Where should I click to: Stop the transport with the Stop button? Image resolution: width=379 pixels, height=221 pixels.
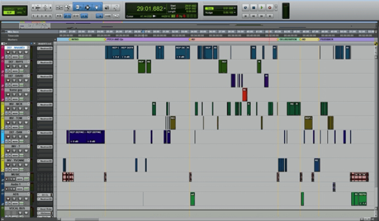coord(254,8)
